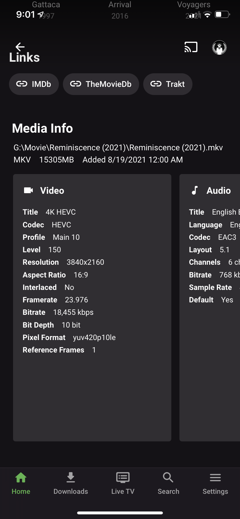The width and height of the screenshot is (240, 519).
Task: Tap the back arrow icon
Action: (x=20, y=47)
